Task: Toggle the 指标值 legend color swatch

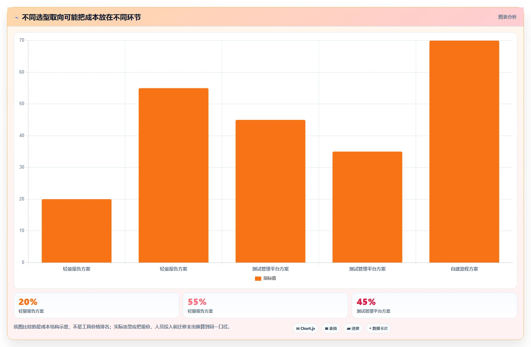Action: pos(258,279)
